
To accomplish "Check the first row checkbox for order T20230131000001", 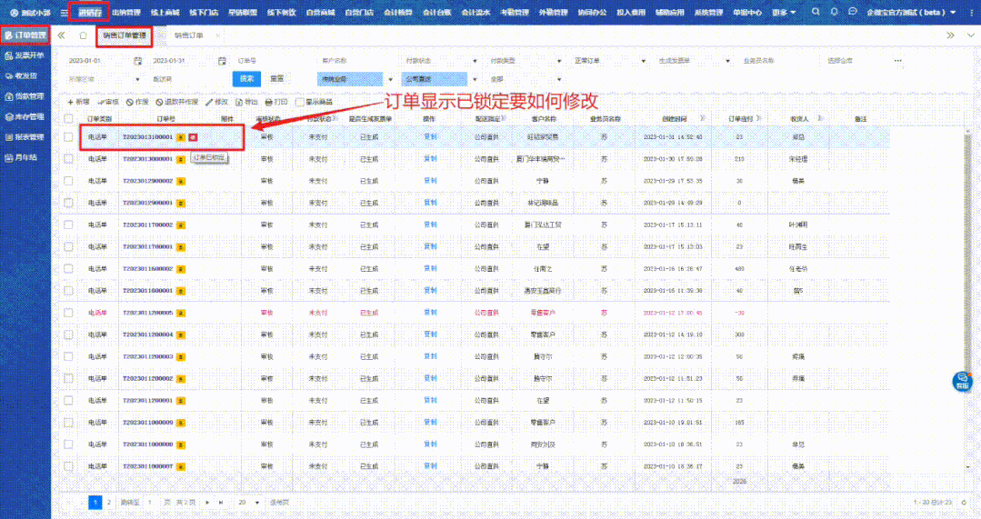I will click(x=68, y=137).
